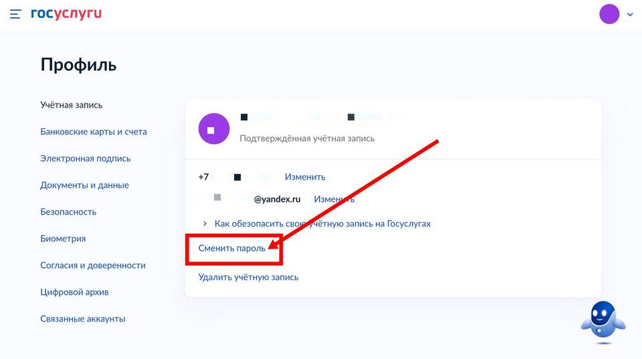Click the Госуслуги logo

pyautogui.click(x=66, y=13)
